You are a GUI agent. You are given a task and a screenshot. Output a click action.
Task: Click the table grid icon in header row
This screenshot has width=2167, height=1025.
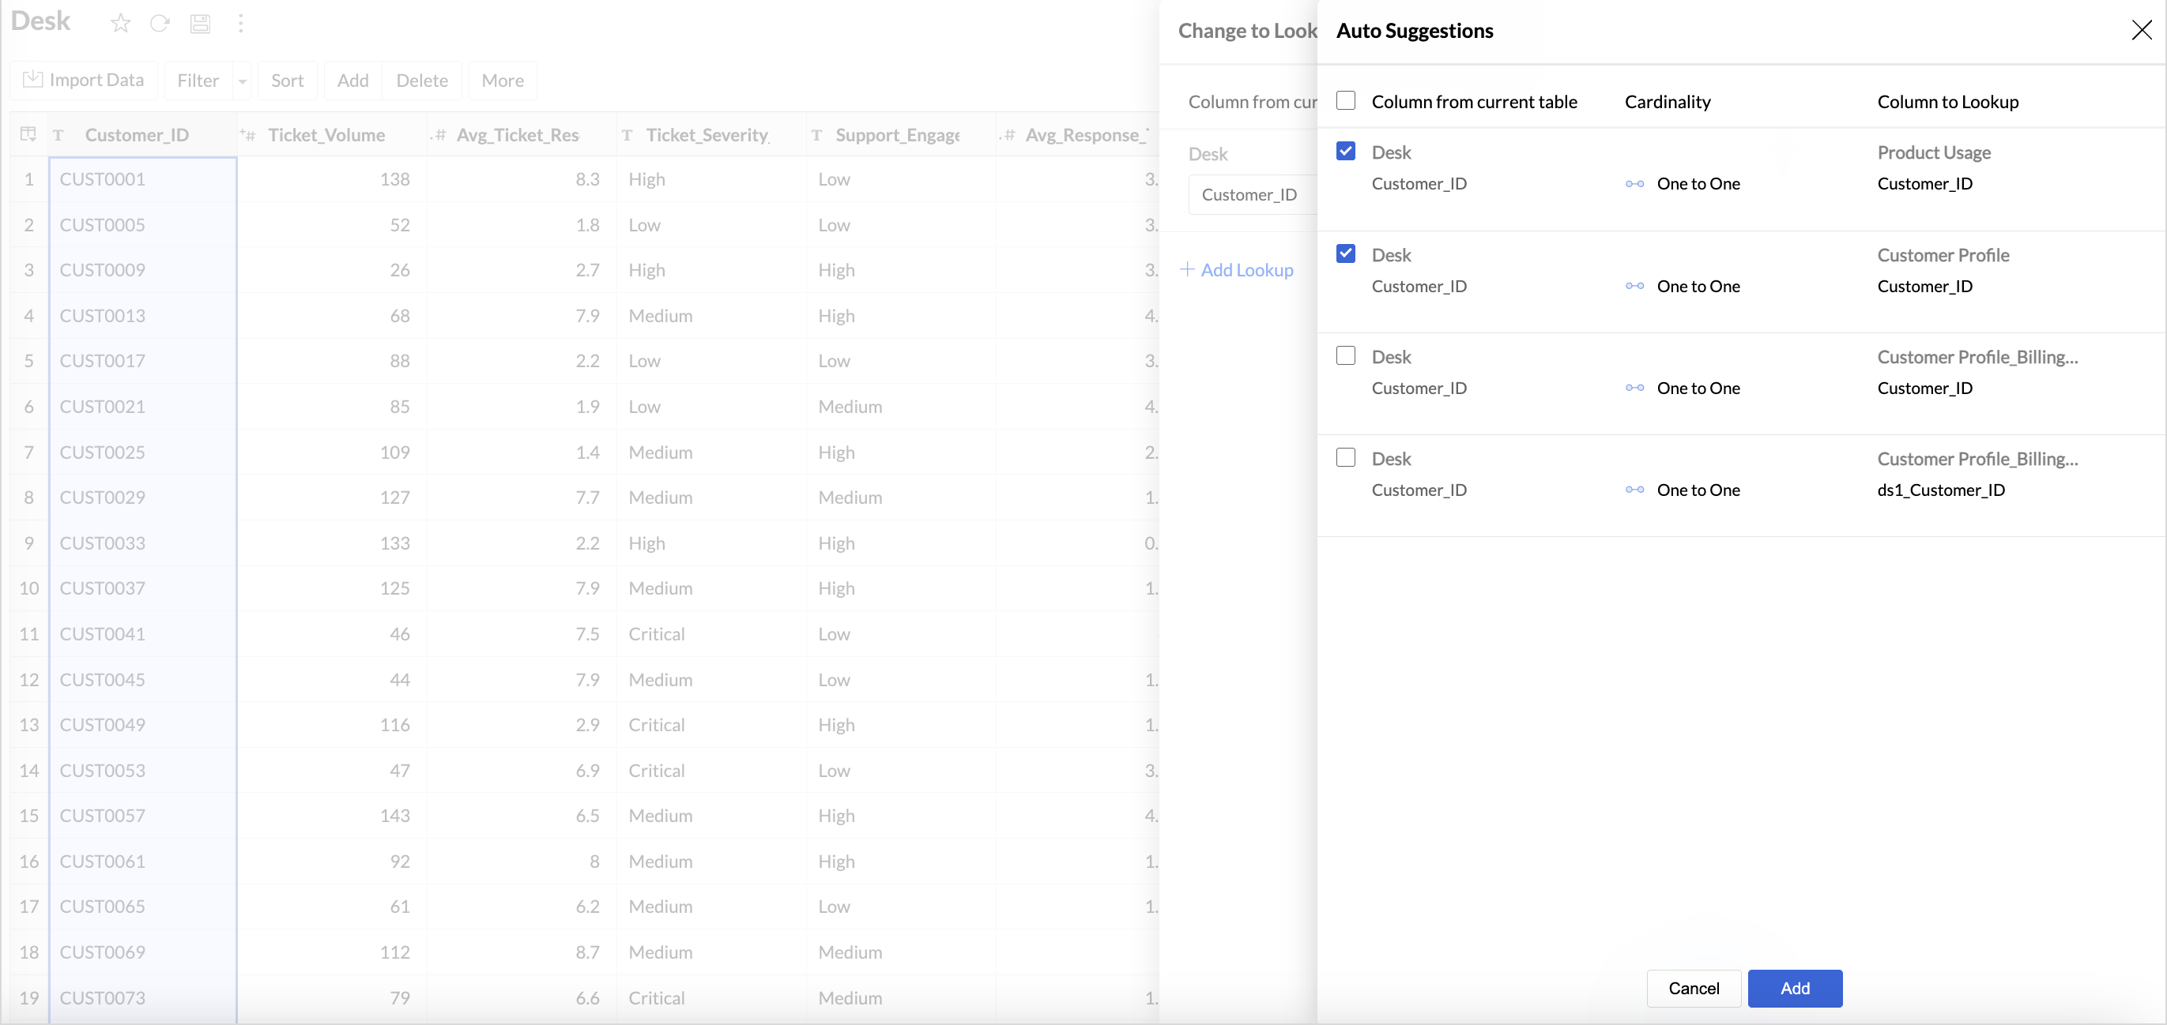tap(28, 134)
